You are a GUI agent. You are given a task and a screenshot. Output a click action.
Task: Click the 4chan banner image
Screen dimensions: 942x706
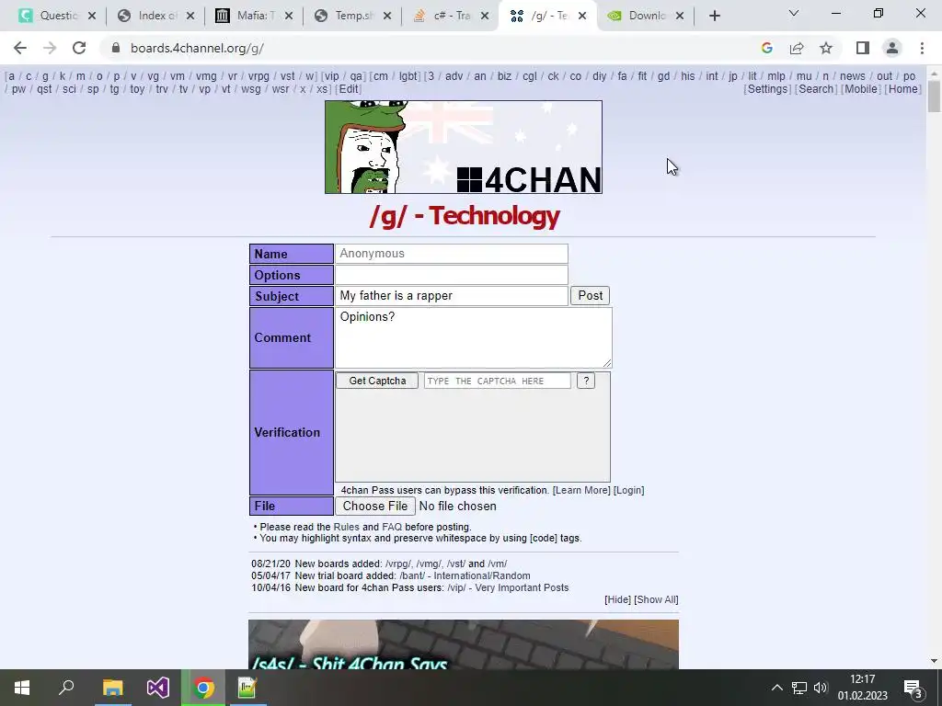[x=464, y=147]
